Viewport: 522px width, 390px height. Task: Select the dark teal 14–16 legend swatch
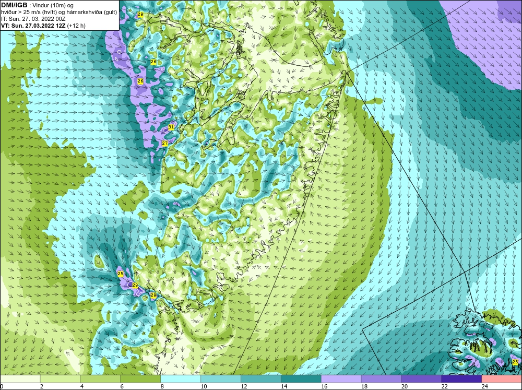coord(301,379)
